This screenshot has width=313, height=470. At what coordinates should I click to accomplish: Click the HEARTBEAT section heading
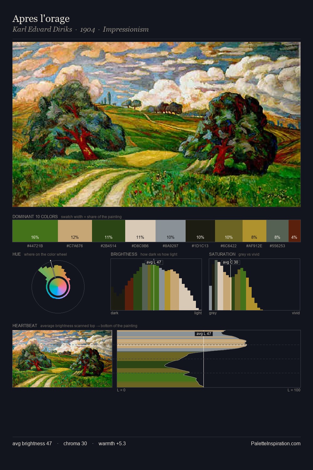25,326
